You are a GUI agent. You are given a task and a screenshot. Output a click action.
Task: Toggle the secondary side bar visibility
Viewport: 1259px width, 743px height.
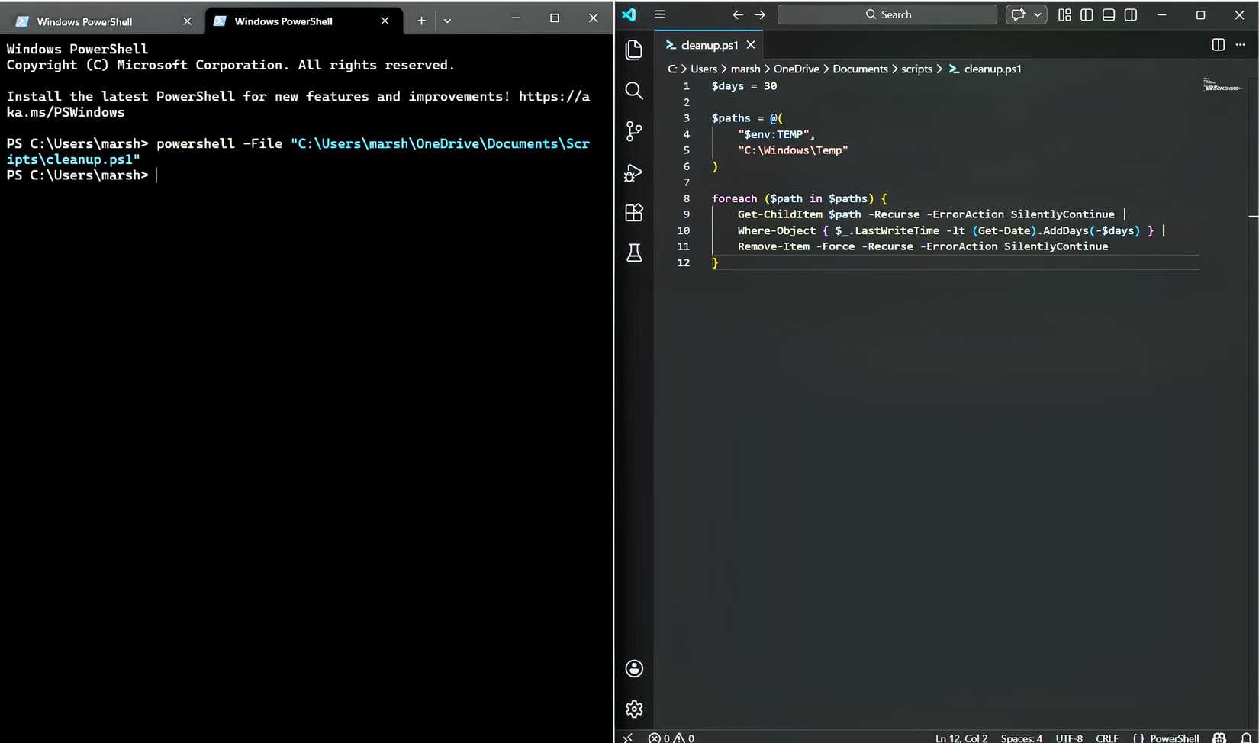[1131, 14]
